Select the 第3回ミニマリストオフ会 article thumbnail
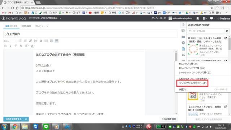The image size is (231, 130). [193, 49]
